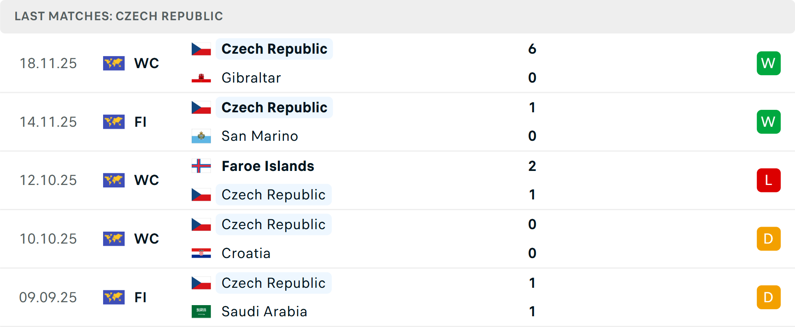
Task: Click the WC label for 10.10.25 match
Action: click(147, 239)
